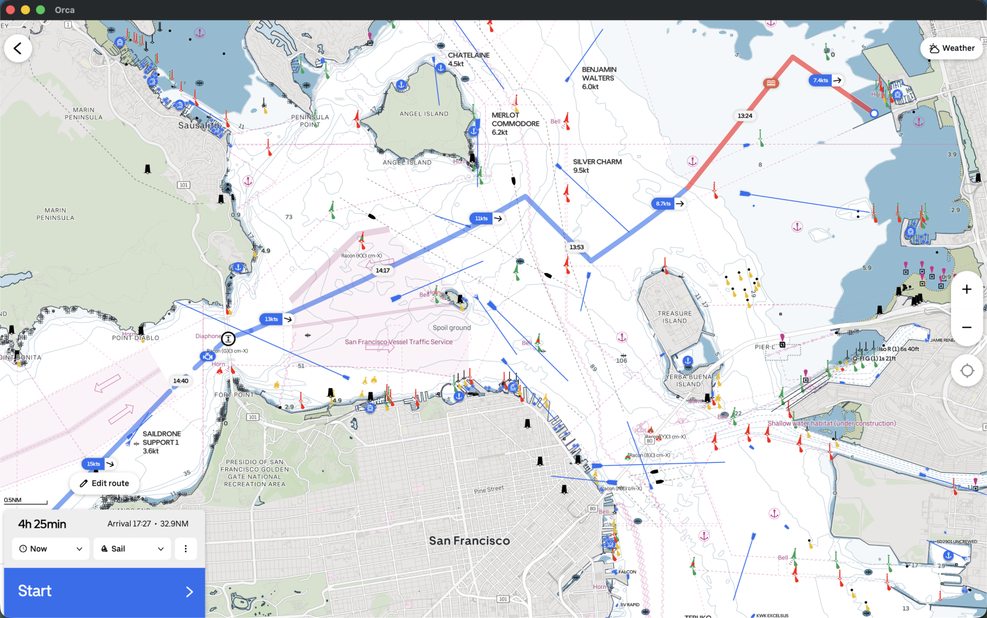Click the magenta anchor icon east of SILVER CHARM
987x618 pixels.
point(692,161)
